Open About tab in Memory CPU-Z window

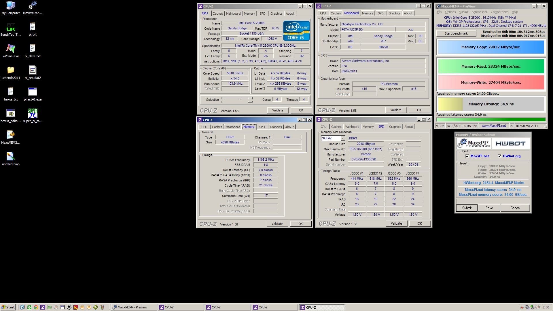pyautogui.click(x=289, y=127)
